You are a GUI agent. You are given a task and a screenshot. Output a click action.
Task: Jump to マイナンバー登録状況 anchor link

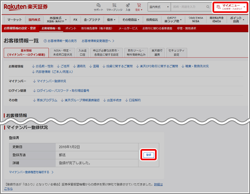(50, 81)
